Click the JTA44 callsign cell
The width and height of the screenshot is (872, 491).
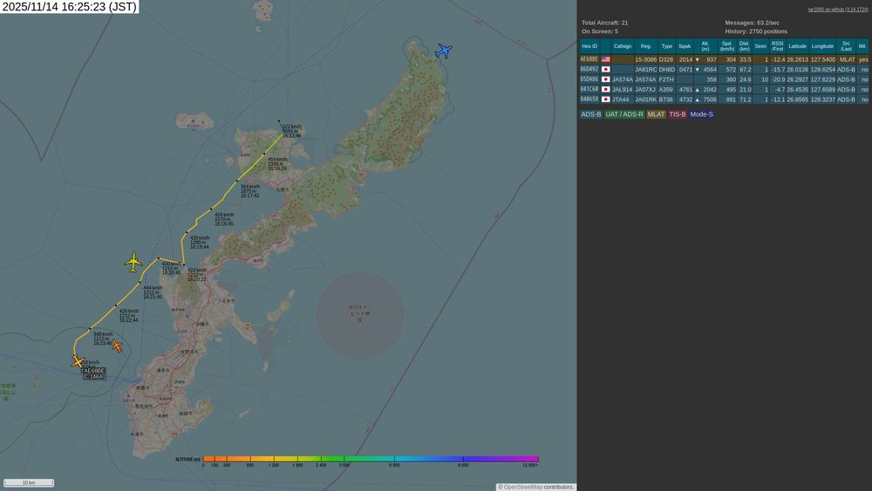click(x=621, y=99)
